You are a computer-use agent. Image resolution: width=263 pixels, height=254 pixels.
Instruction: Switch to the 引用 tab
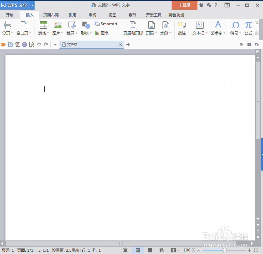[x=72, y=15]
